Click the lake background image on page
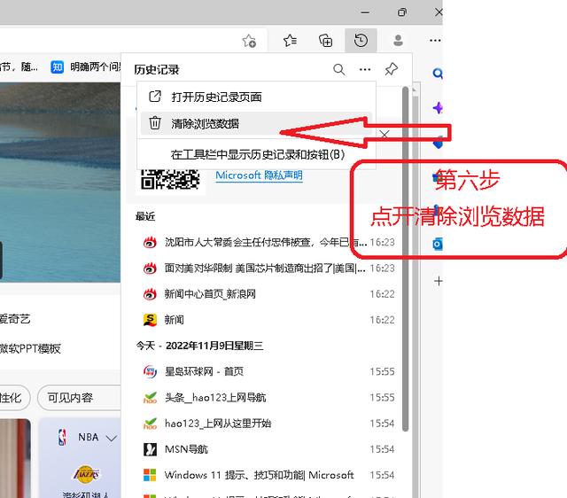Image resolution: width=567 pixels, height=498 pixels. [60, 183]
